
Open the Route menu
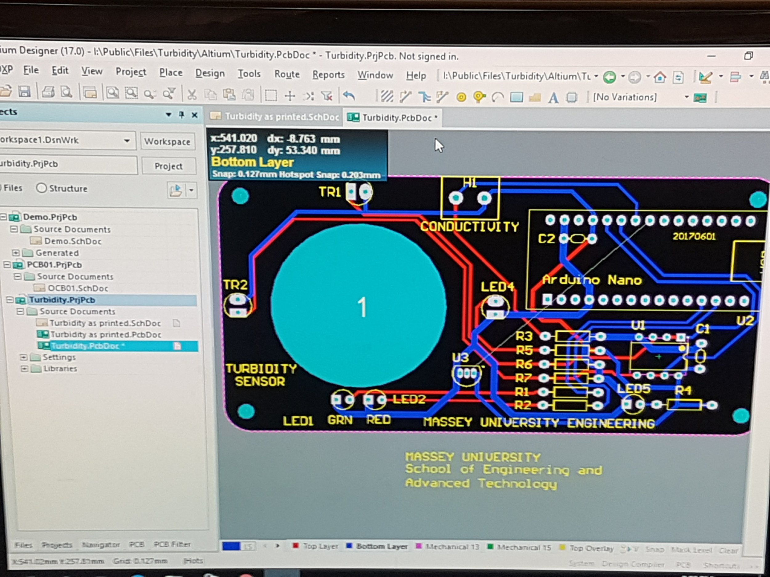pyautogui.click(x=287, y=74)
